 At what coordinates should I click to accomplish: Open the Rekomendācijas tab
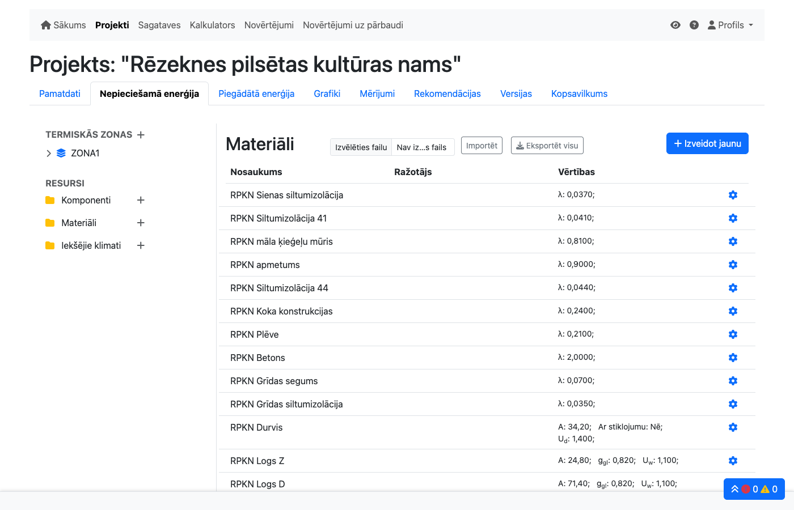pos(447,93)
